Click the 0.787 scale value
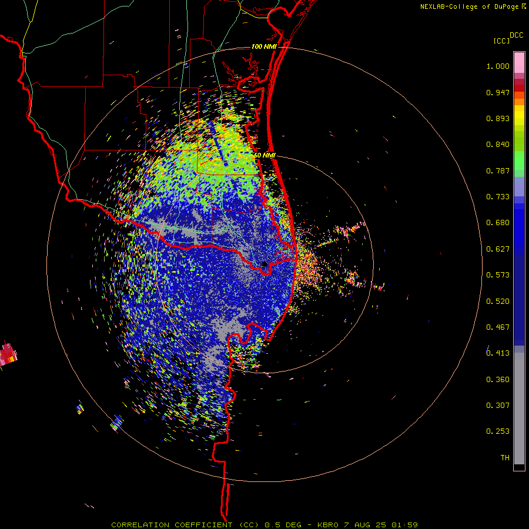 [x=498, y=170]
